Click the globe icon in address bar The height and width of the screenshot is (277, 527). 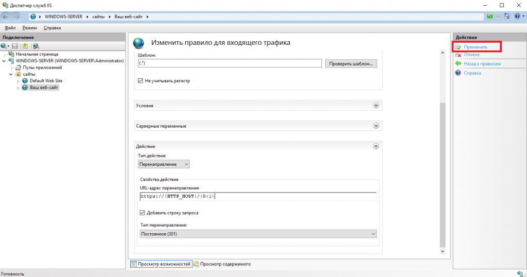click(33, 16)
